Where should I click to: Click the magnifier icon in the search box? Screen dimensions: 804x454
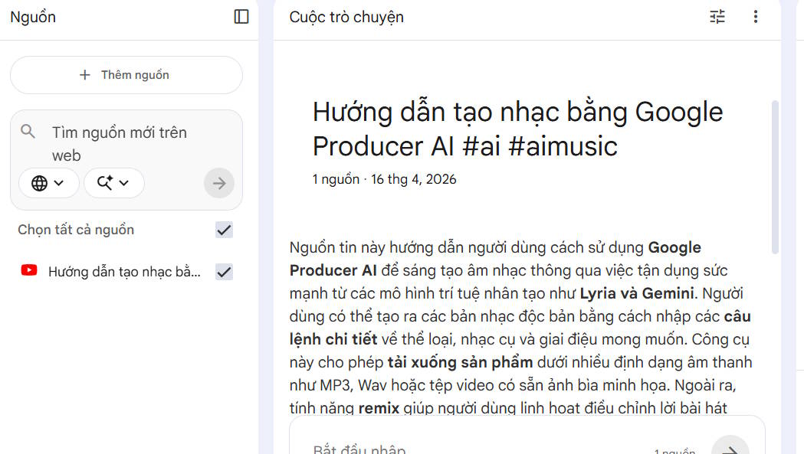pyautogui.click(x=28, y=132)
